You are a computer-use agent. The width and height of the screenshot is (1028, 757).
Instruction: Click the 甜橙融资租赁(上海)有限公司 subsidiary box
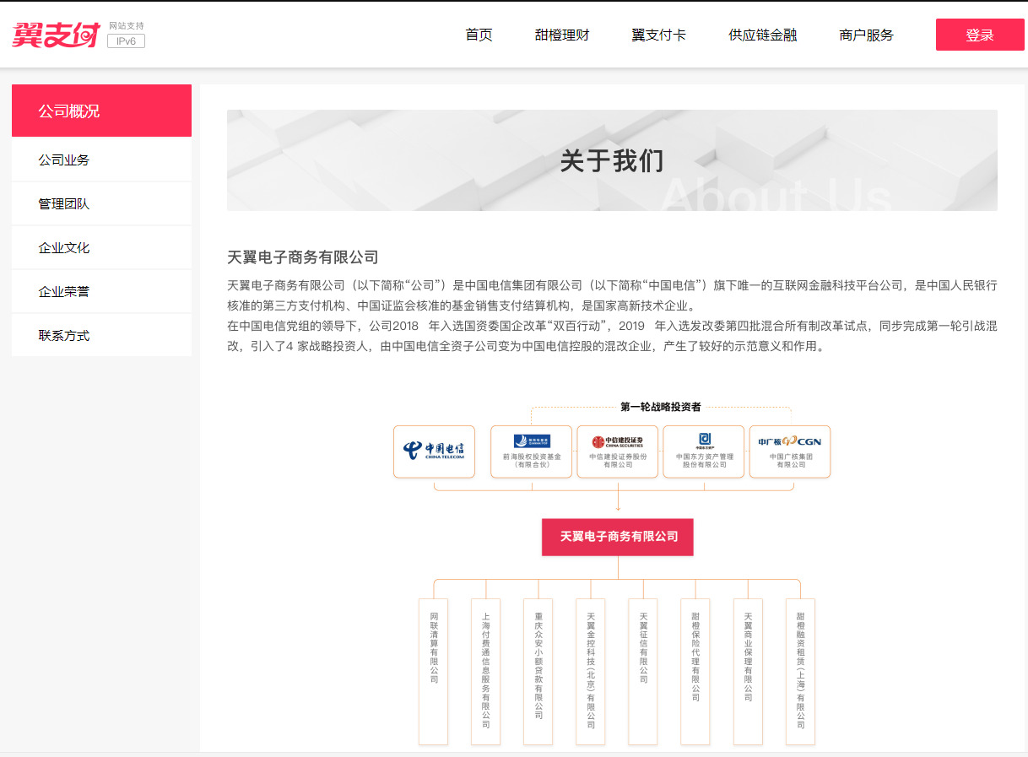pos(800,672)
